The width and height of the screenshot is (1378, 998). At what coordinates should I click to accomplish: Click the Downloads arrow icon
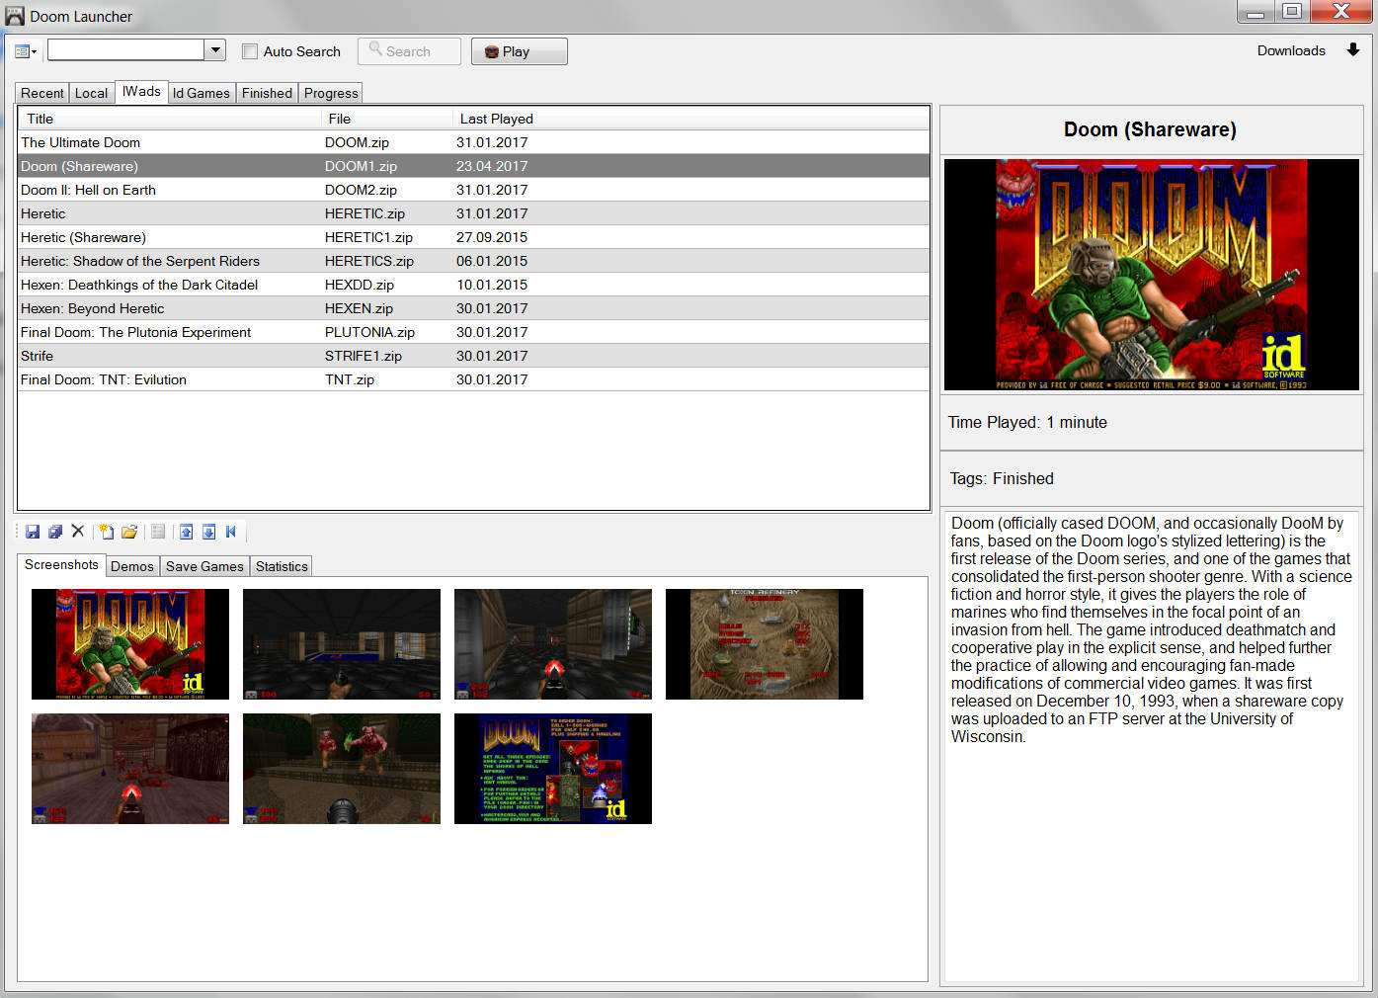click(1353, 50)
